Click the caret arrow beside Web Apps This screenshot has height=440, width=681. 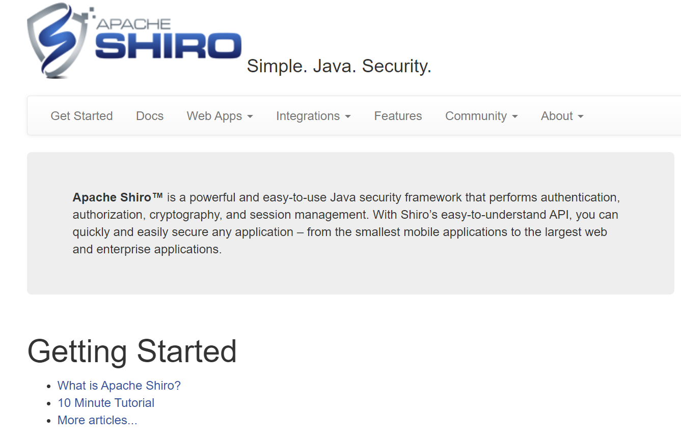click(x=250, y=117)
